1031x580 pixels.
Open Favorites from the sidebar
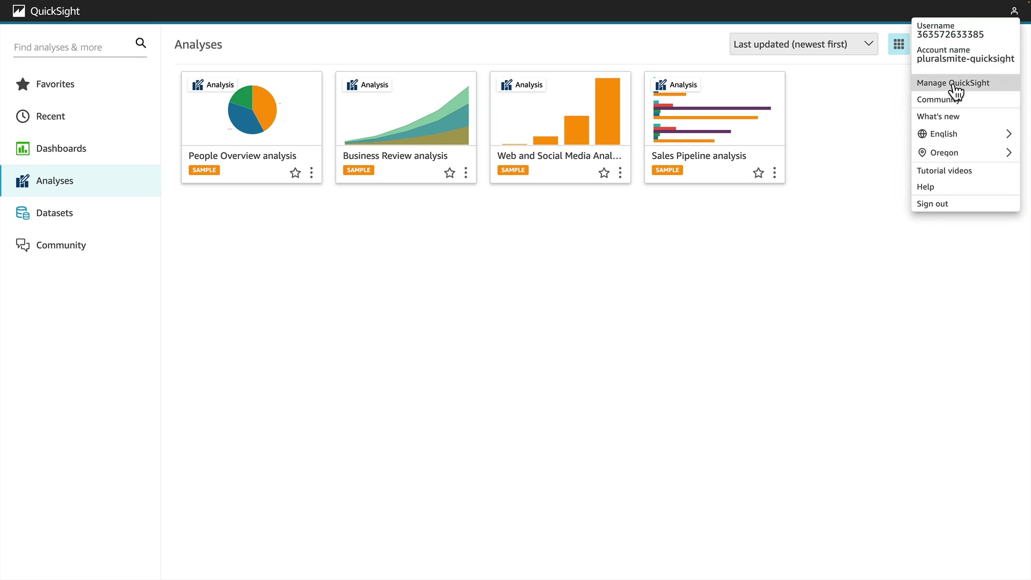click(55, 84)
